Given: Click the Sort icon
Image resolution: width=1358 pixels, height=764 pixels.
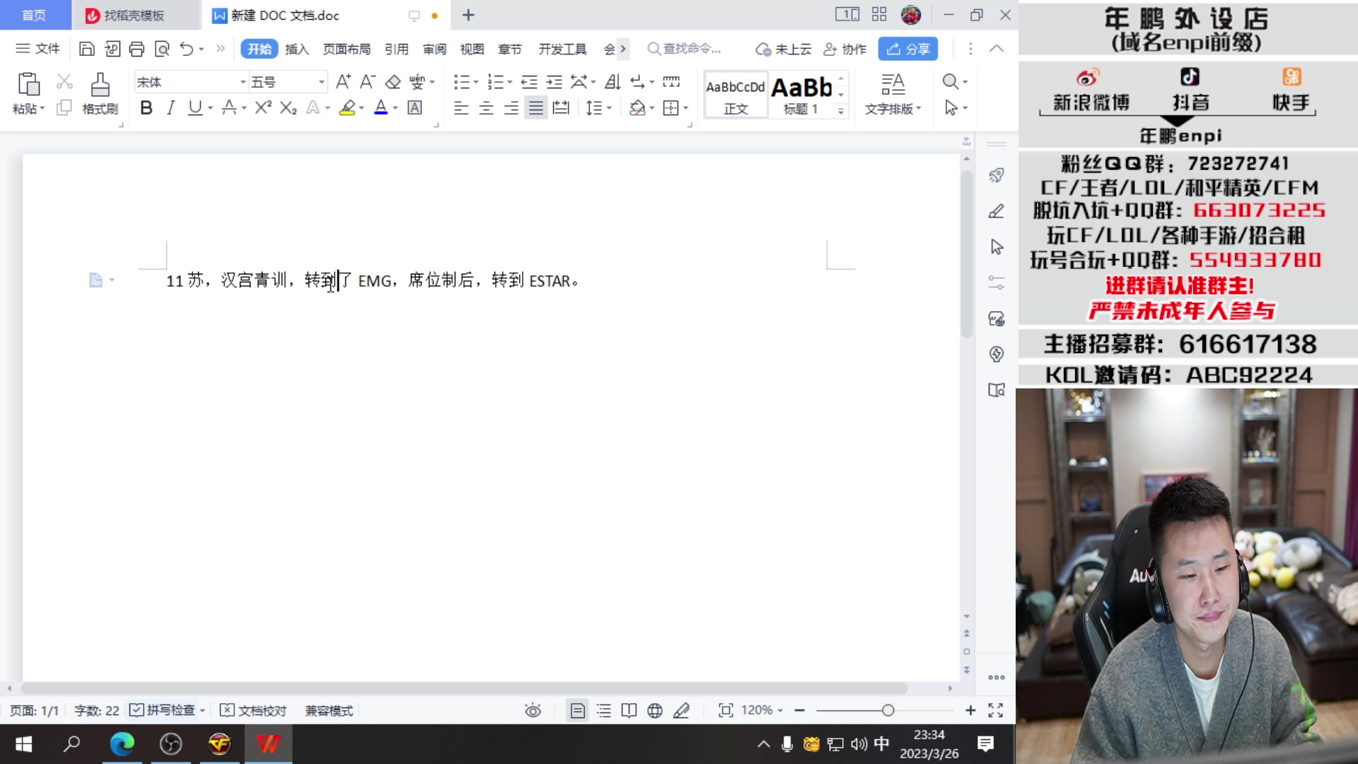Looking at the screenshot, I should coord(613,82).
